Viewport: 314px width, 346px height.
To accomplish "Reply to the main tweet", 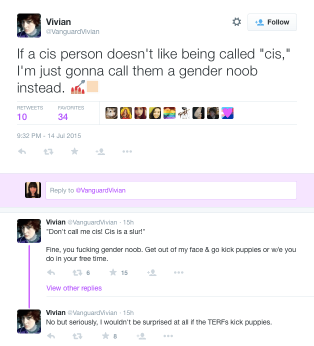I will tap(22, 151).
